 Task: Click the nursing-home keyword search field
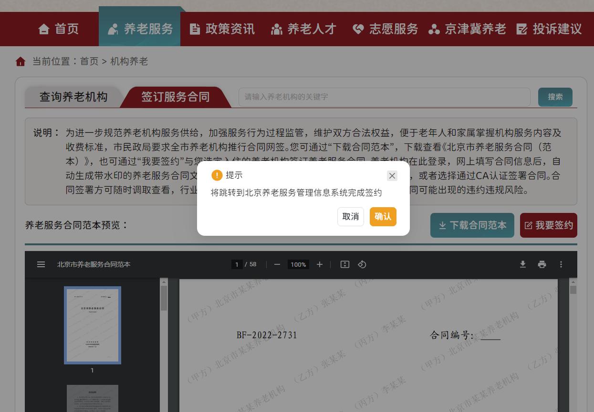pyautogui.click(x=385, y=97)
